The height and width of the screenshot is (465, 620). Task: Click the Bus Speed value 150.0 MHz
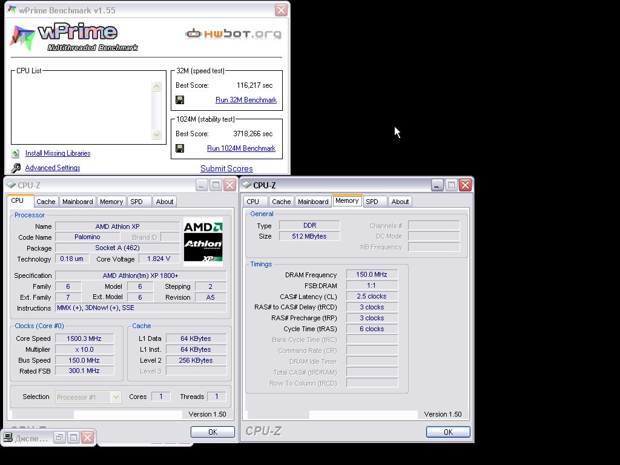[85, 360]
